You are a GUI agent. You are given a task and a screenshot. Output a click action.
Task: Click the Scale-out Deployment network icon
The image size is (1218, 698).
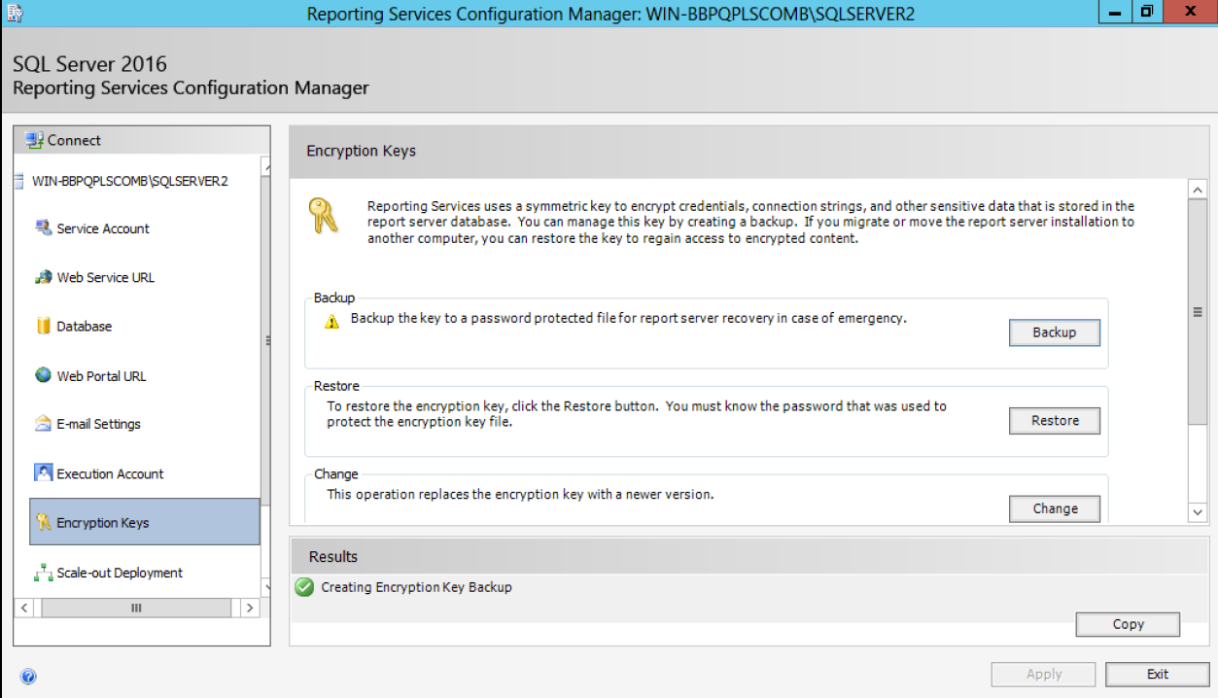(43, 573)
